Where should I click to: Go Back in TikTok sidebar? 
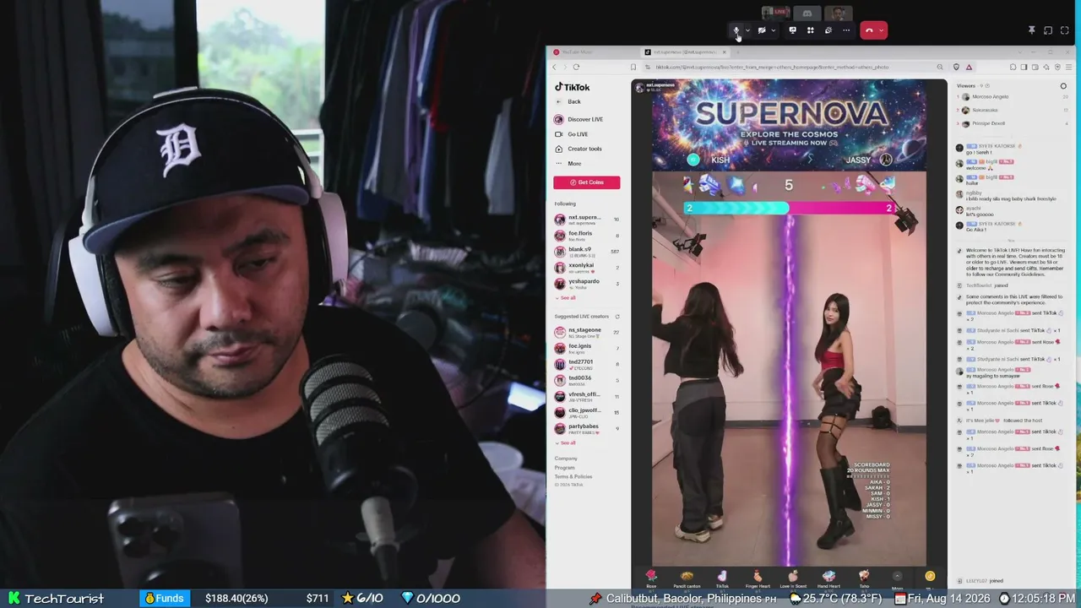(x=568, y=101)
